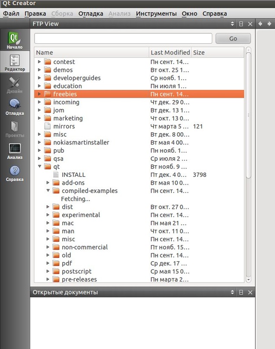275x349 pixels.
Task: Click the nokiasmartinstaller folder icon
Action: click(x=48, y=142)
